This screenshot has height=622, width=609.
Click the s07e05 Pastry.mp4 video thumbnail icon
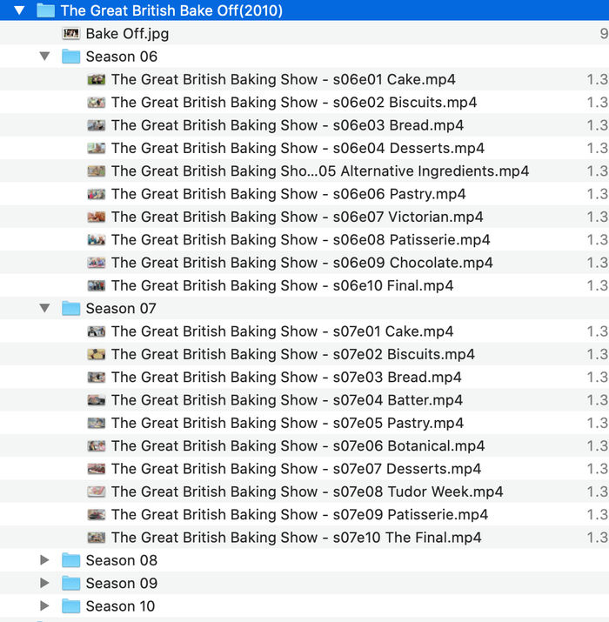[x=97, y=423]
